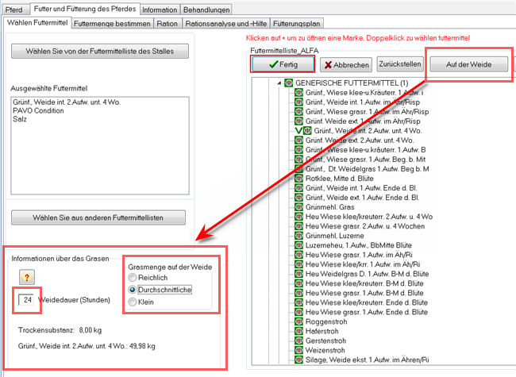
Task: Select the Wählen Futtermittel sub-tab
Action: pos(37,23)
